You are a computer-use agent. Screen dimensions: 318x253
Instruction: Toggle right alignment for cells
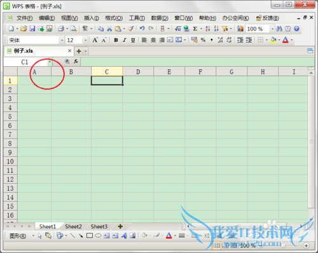pyautogui.click(x=162, y=40)
